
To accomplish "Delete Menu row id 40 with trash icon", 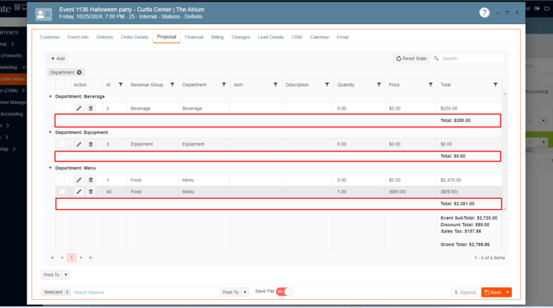I will pyautogui.click(x=91, y=192).
